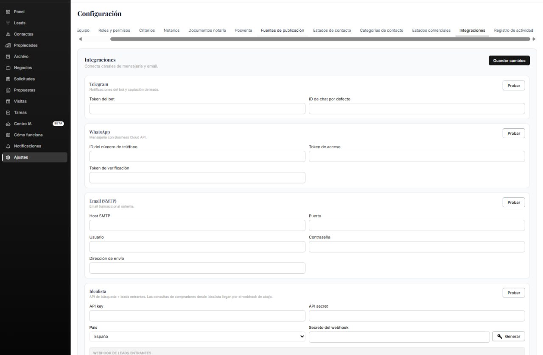Click the Ajustes gear icon

pos(8,158)
